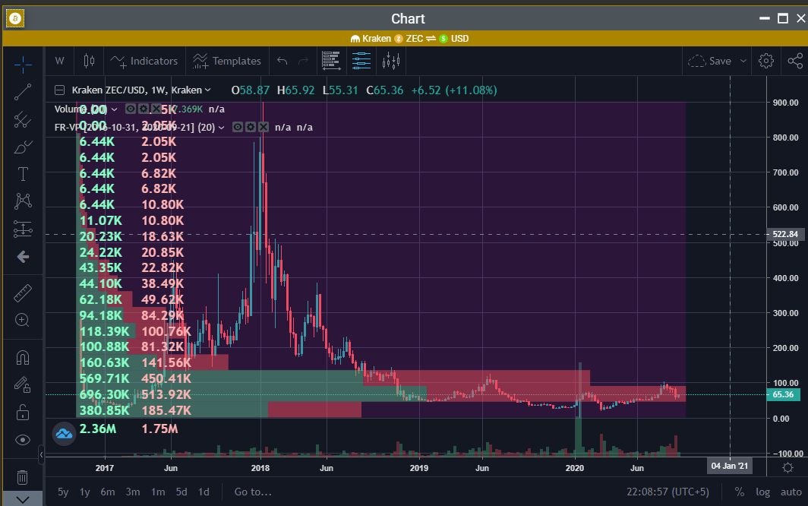The height and width of the screenshot is (506, 808).
Task: Toggle log scale mode
Action: tap(762, 492)
